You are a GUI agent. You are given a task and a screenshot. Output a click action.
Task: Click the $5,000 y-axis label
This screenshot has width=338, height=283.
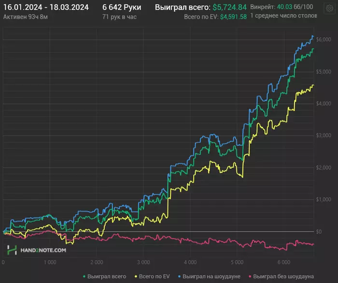[x=324, y=72]
